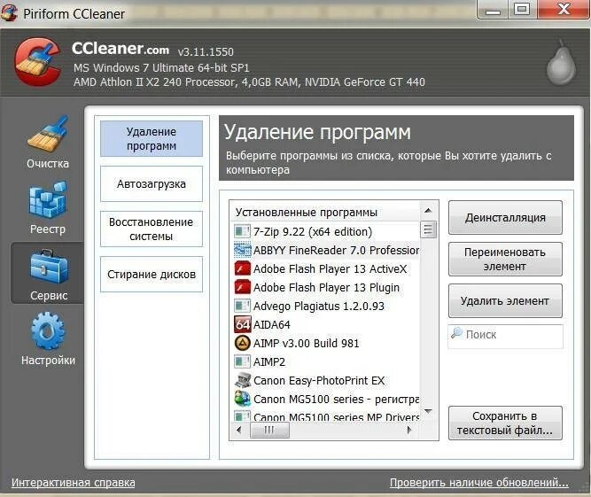The image size is (591, 497).
Task: Select ABBYY FineReader 7.0 Professional row
Action: [326, 250]
